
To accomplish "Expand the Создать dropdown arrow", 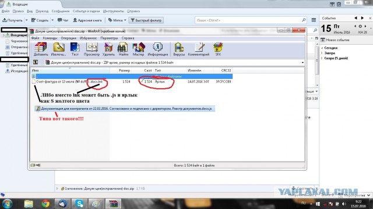I will point(52,20).
